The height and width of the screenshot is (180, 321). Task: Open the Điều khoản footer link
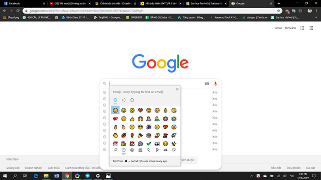click(x=293, y=168)
